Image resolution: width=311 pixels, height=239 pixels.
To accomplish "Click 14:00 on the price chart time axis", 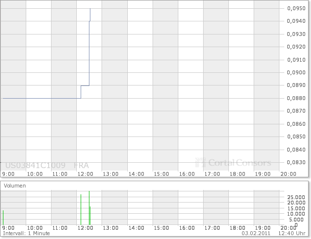I will pos(136,174).
